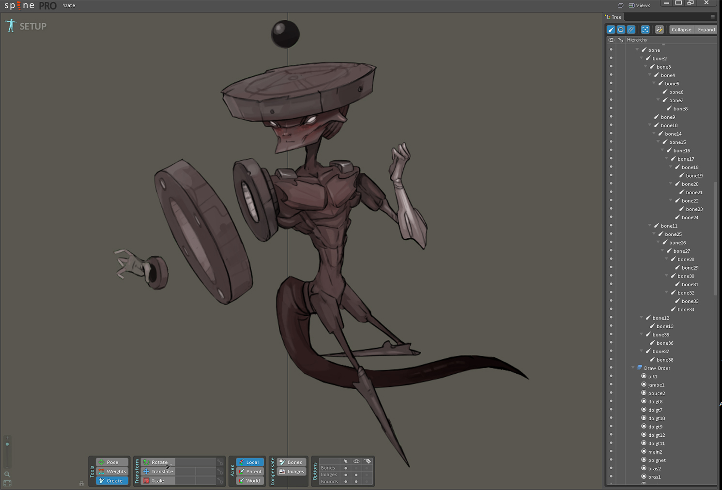
Task: Collapse the bone12 tree node
Action: click(642, 318)
